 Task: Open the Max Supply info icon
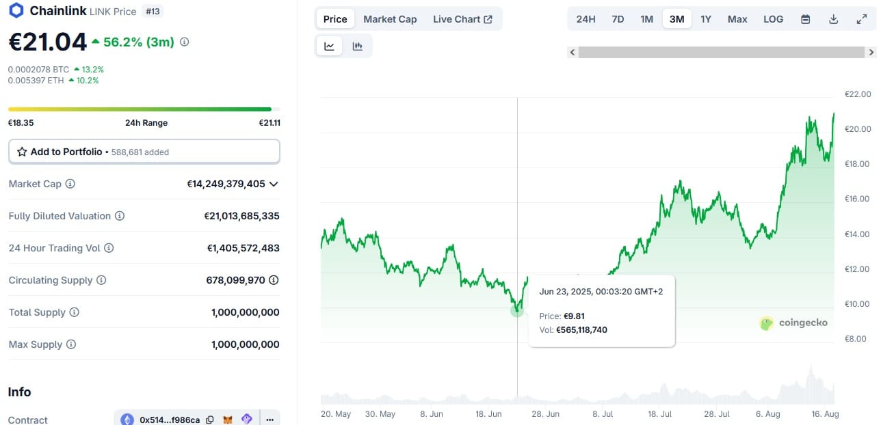pos(71,344)
